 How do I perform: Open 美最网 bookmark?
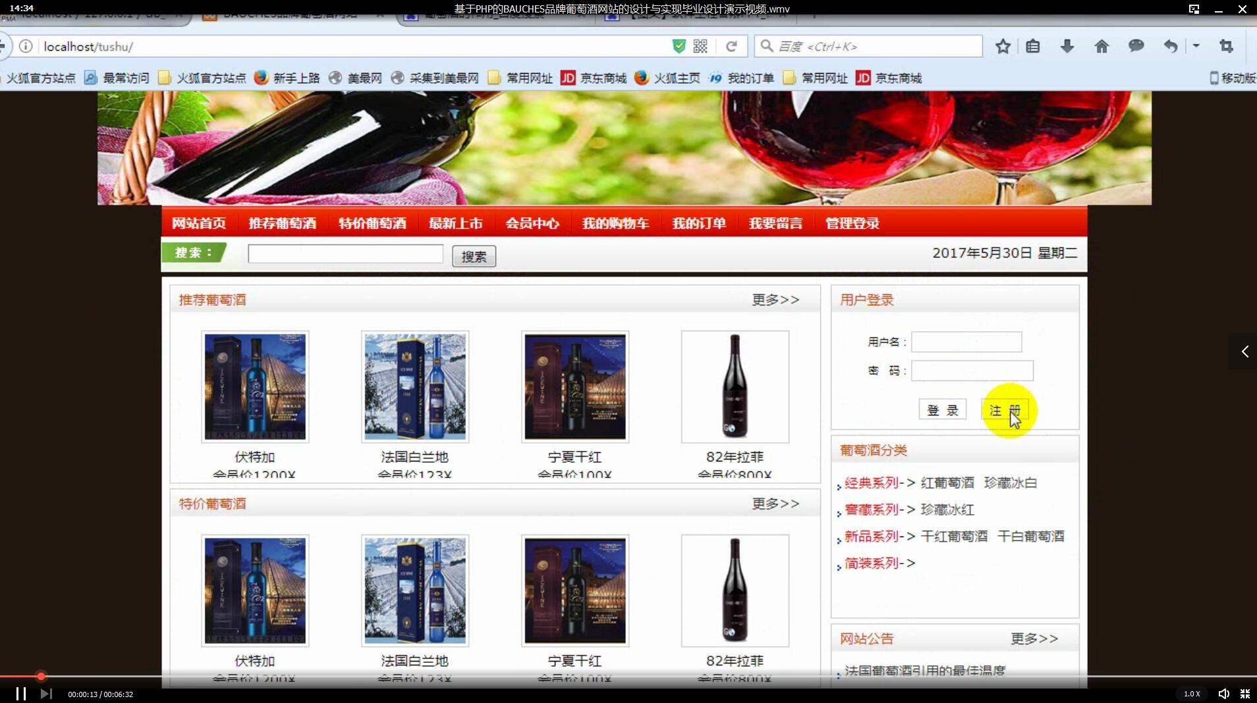[x=356, y=78]
